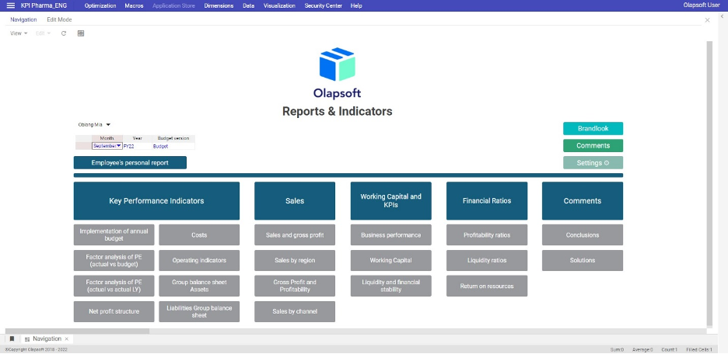Click the Month column header cell
Image resolution: width=728 pixels, height=354 pixels.
click(107, 138)
